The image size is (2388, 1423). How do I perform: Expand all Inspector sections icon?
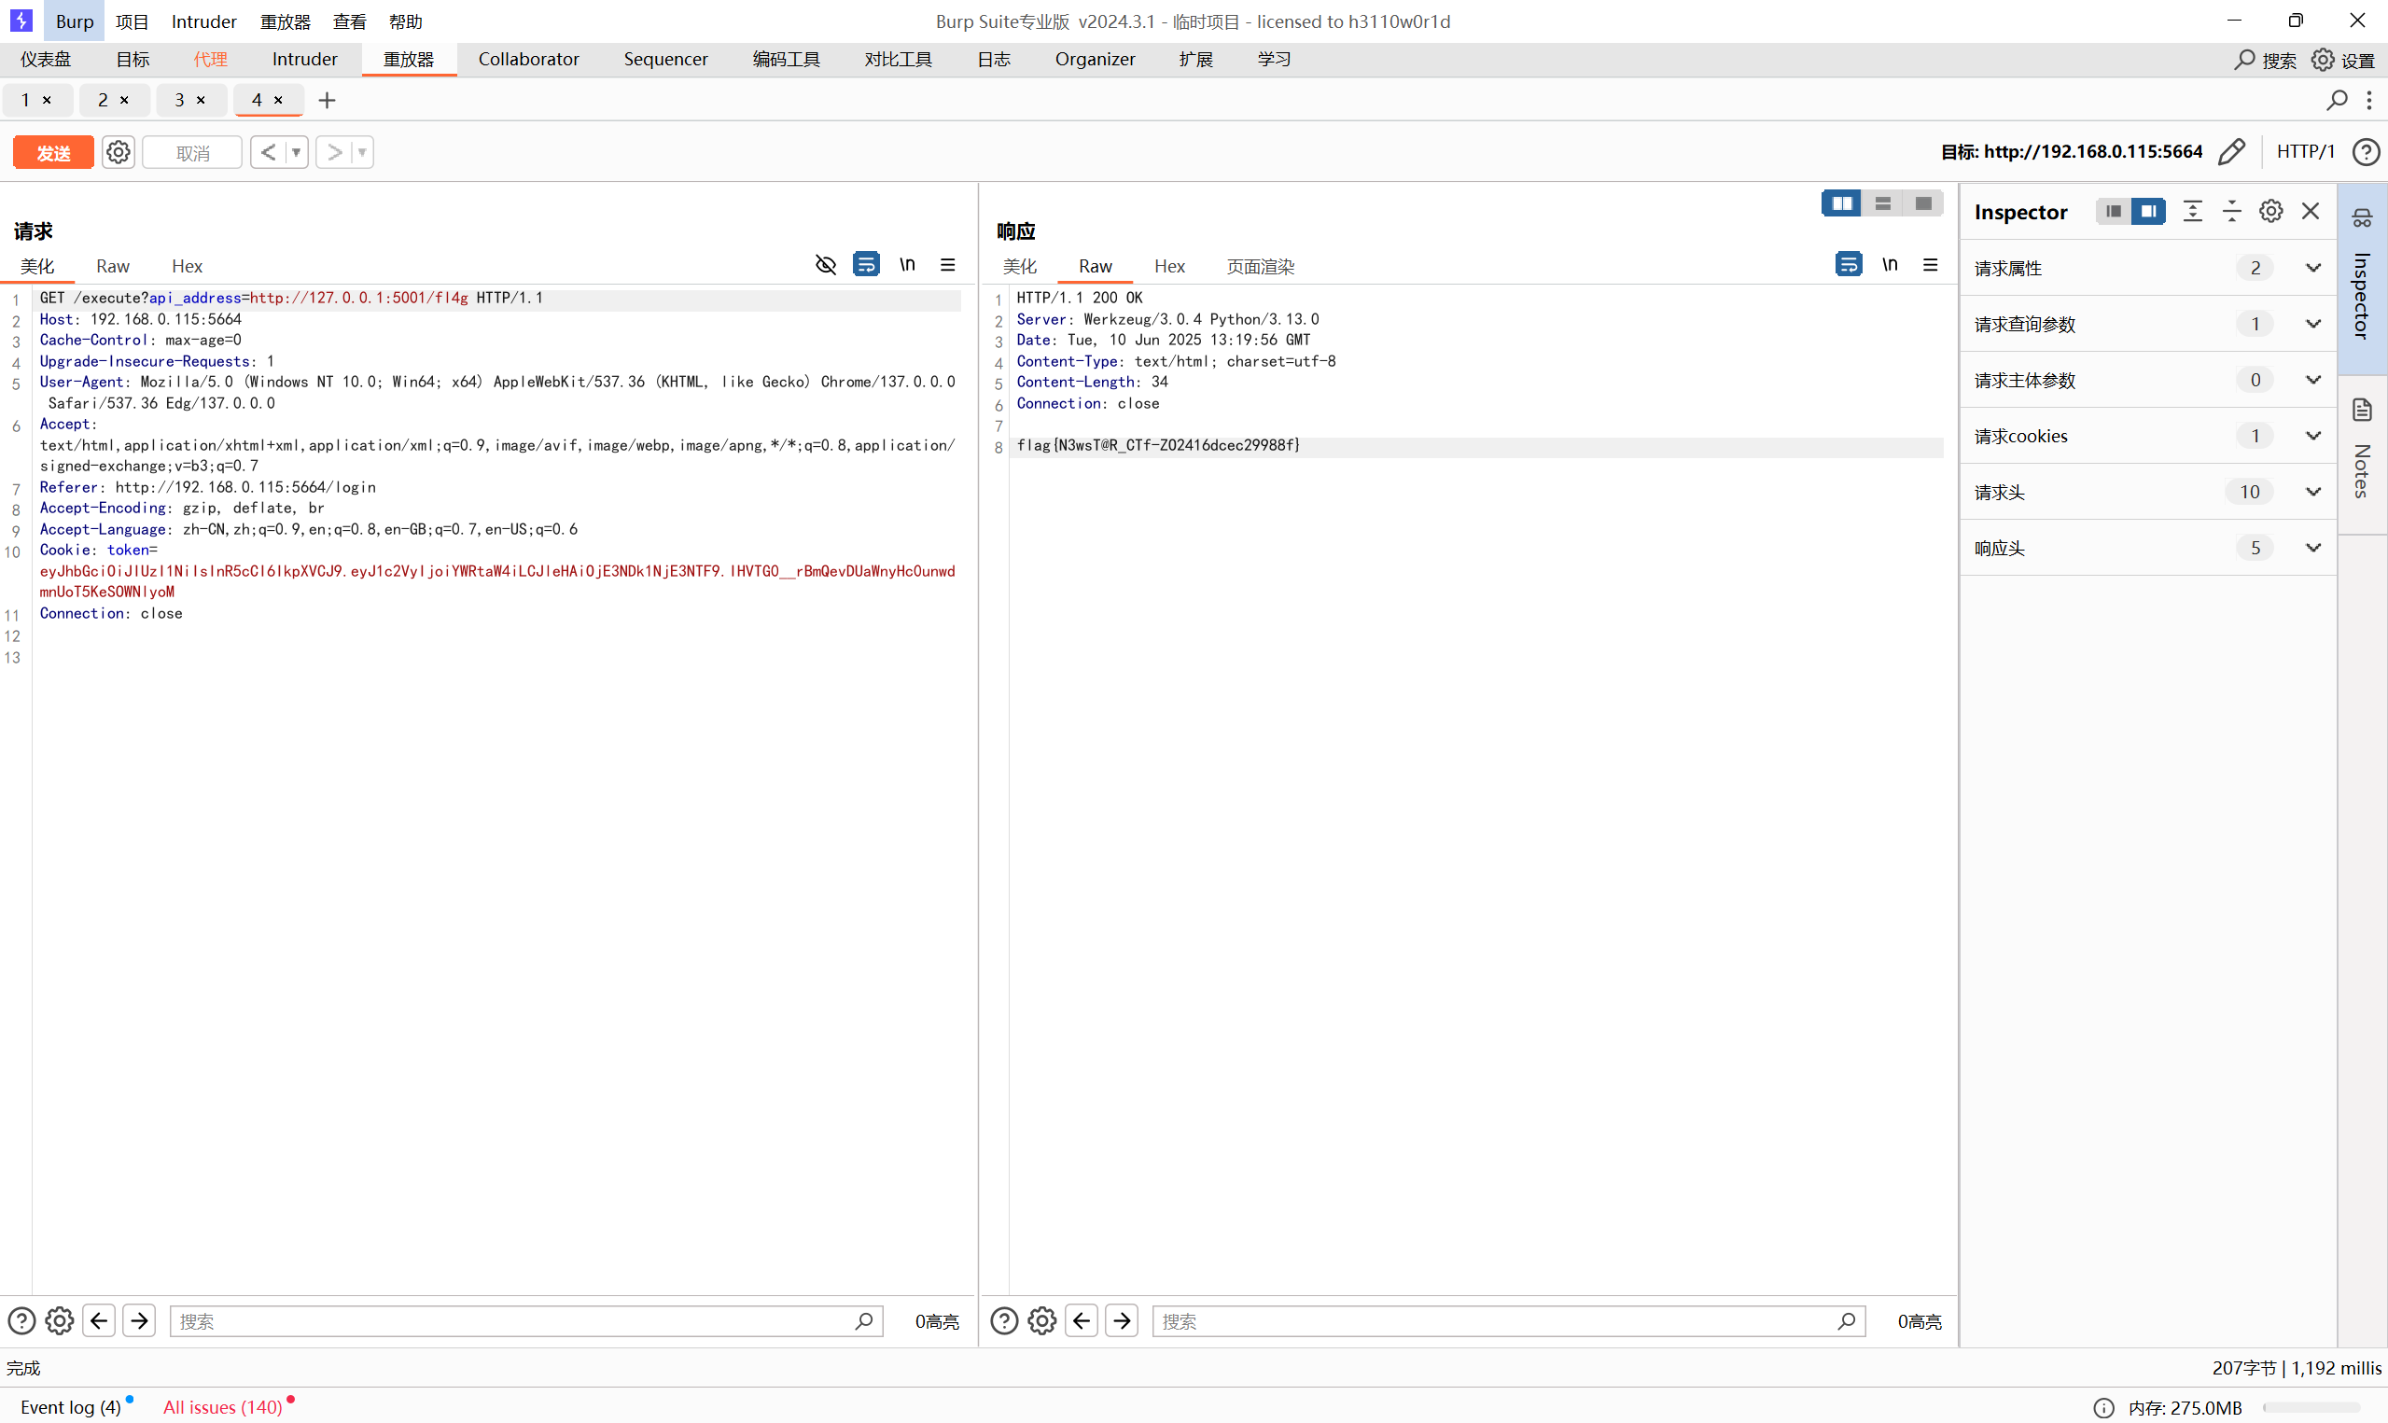[2191, 211]
